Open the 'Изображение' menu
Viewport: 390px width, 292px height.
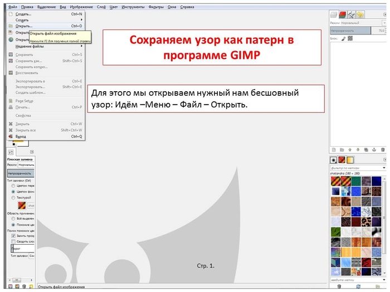click(x=81, y=7)
